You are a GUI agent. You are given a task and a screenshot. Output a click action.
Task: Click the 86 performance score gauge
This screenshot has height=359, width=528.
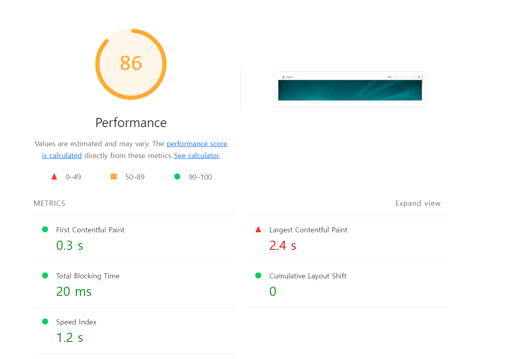click(131, 64)
